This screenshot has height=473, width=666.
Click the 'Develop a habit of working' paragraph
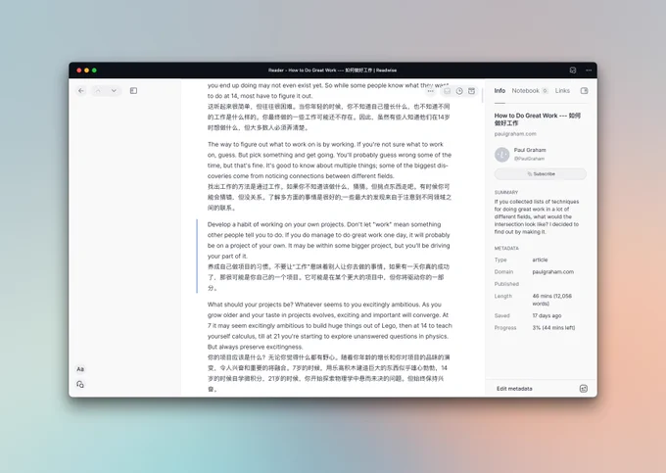tap(329, 240)
